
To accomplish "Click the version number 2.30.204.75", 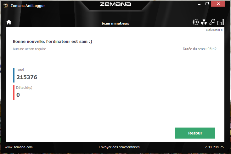I will point(214,147).
